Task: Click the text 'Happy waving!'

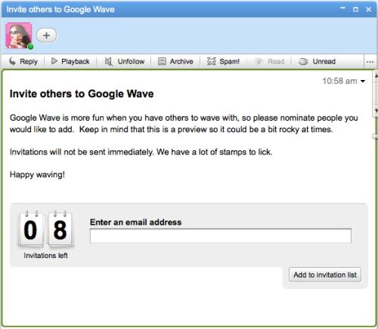Action: point(37,174)
